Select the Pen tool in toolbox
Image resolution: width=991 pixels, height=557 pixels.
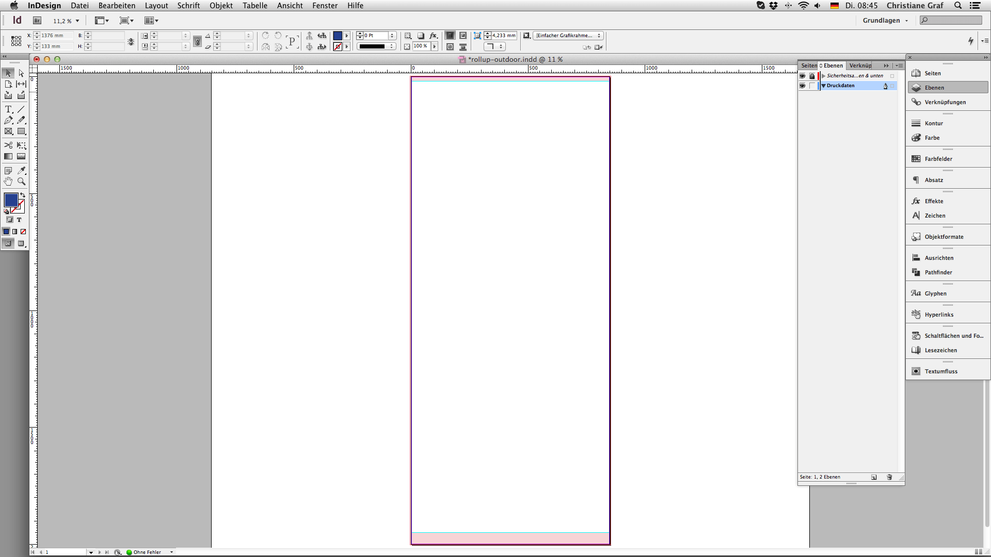tap(8, 120)
